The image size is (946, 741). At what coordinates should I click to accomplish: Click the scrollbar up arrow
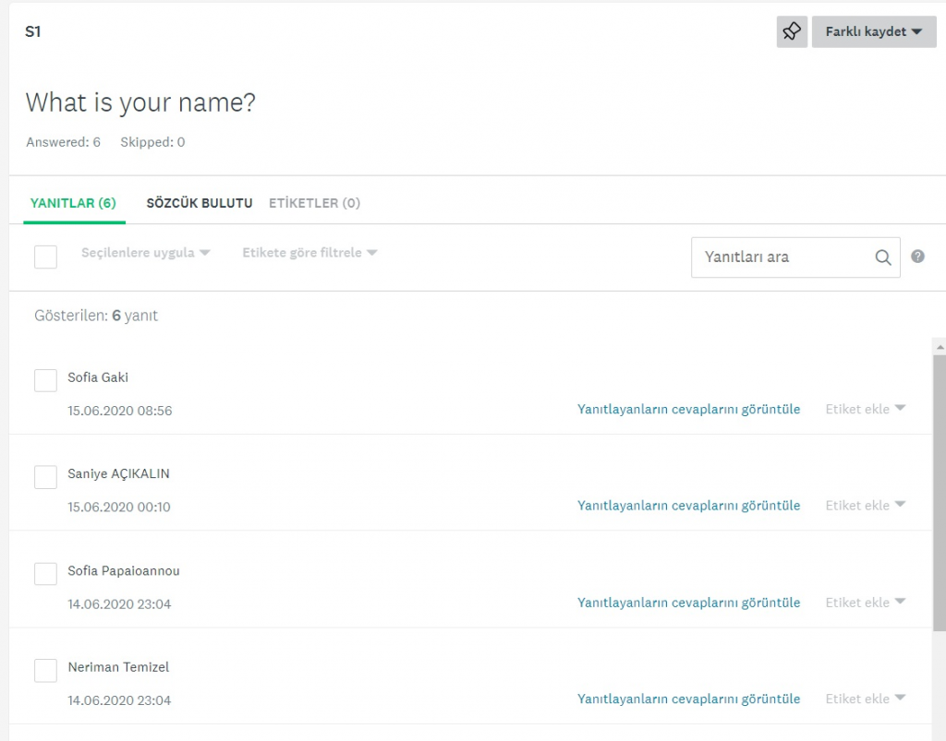(939, 346)
